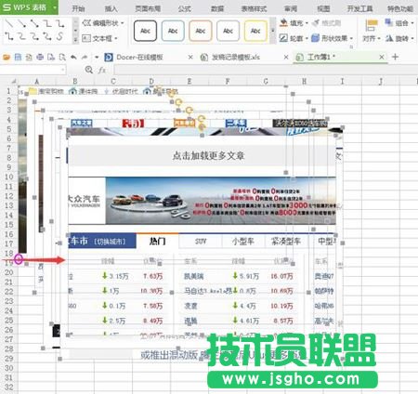Image resolution: width=418 pixels, height=394 pixels.
Task: Expand the WPS 表格 application menu arrow
Action: tap(55, 7)
